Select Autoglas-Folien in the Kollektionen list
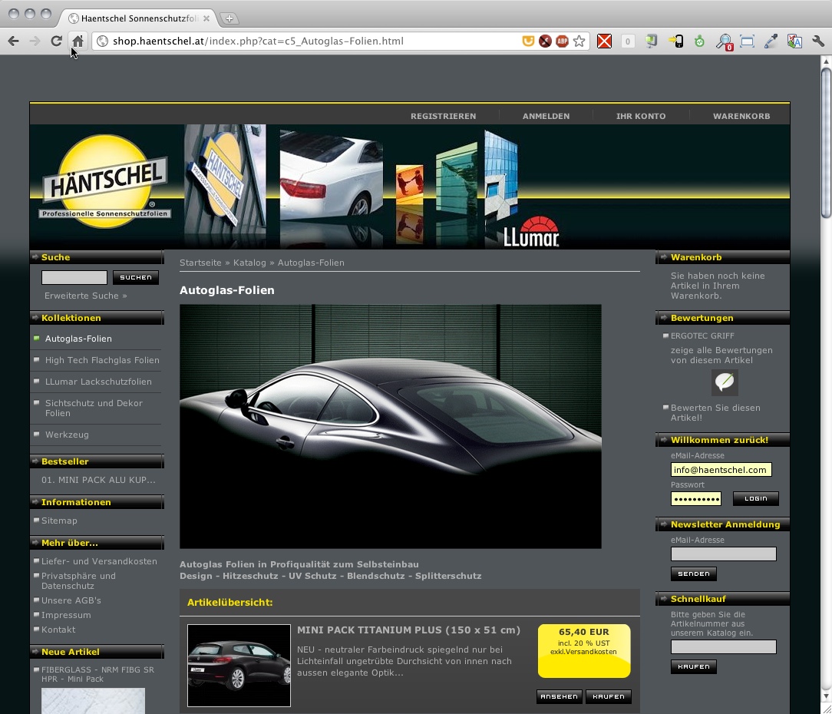Screen dimensions: 832x714 pos(78,339)
